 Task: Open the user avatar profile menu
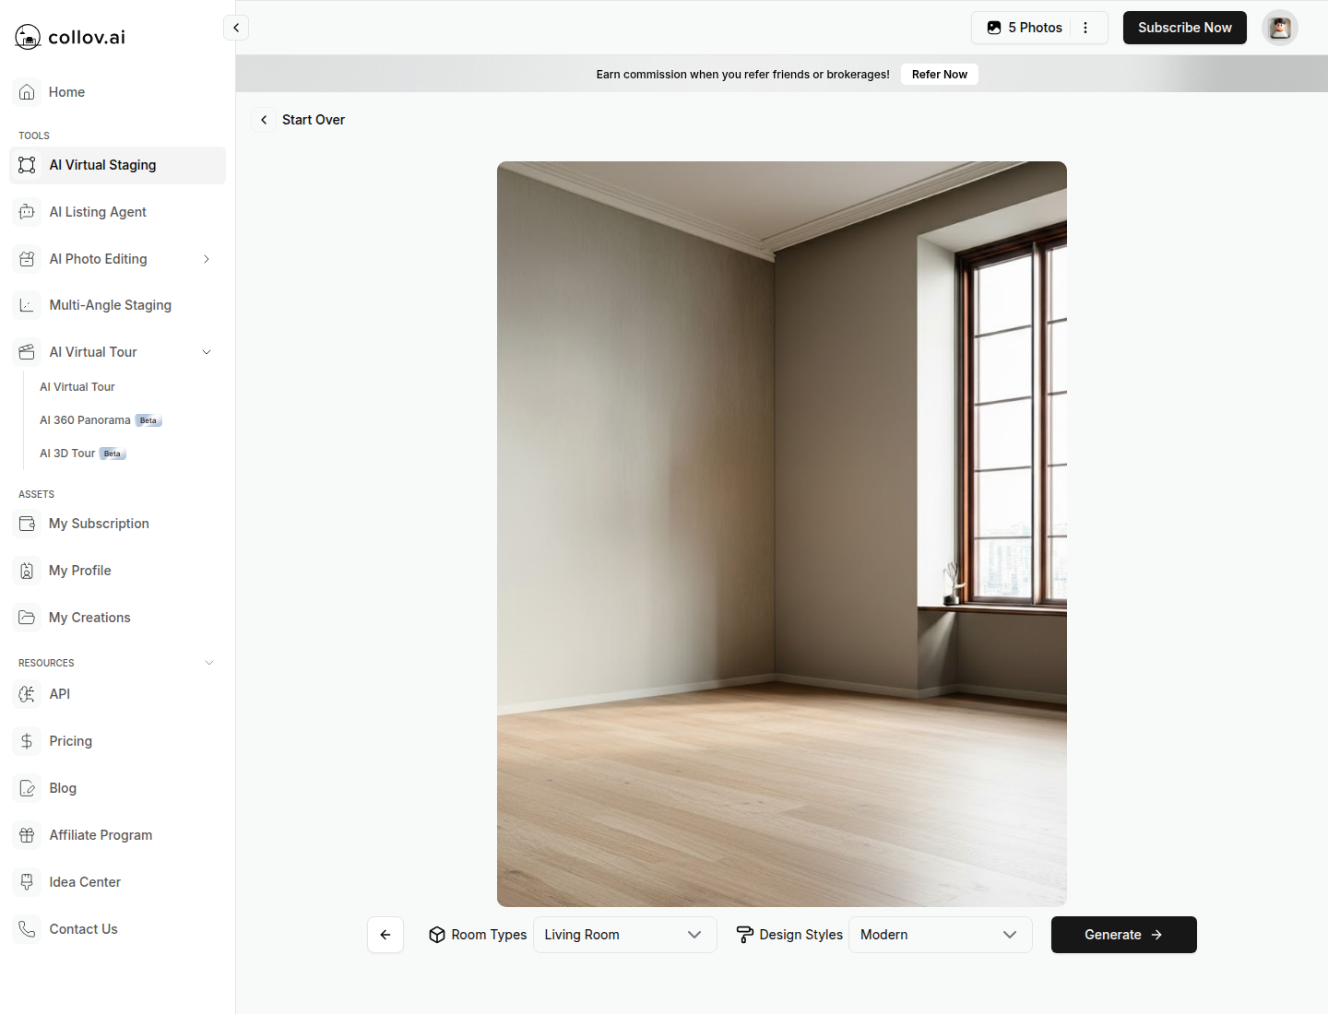[x=1280, y=28]
